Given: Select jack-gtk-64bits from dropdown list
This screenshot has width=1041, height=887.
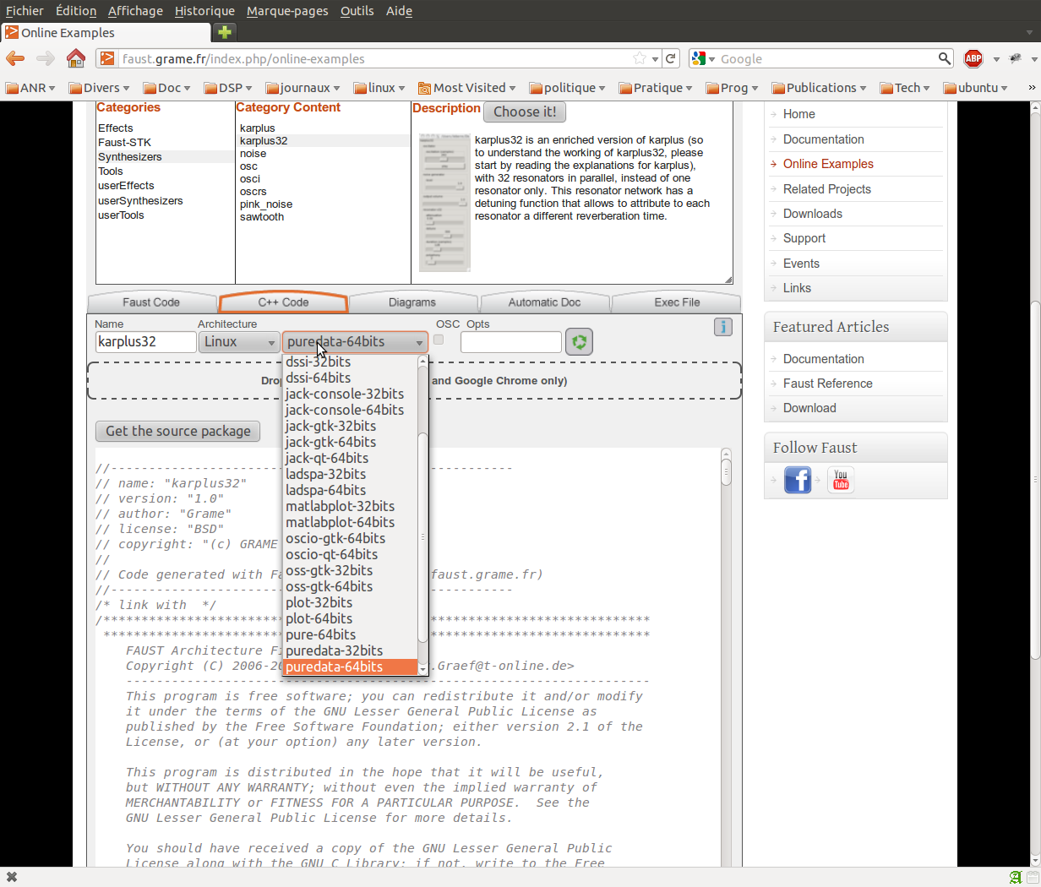Looking at the screenshot, I should pos(330,442).
